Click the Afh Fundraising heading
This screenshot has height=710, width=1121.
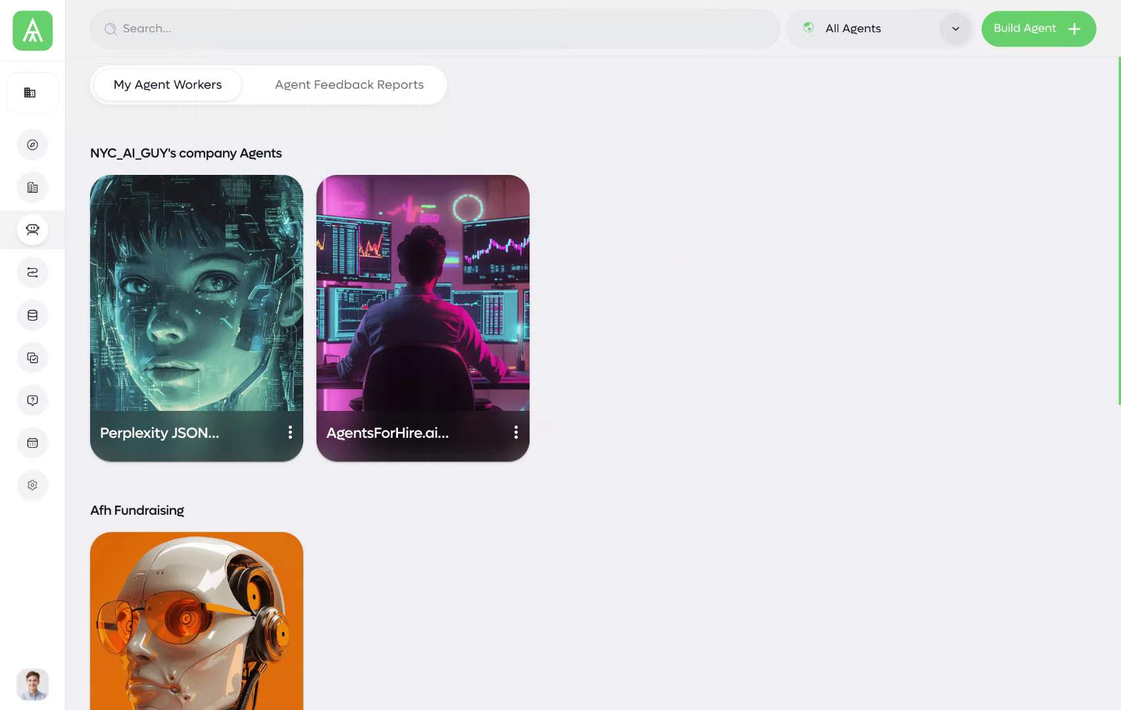pyautogui.click(x=137, y=510)
